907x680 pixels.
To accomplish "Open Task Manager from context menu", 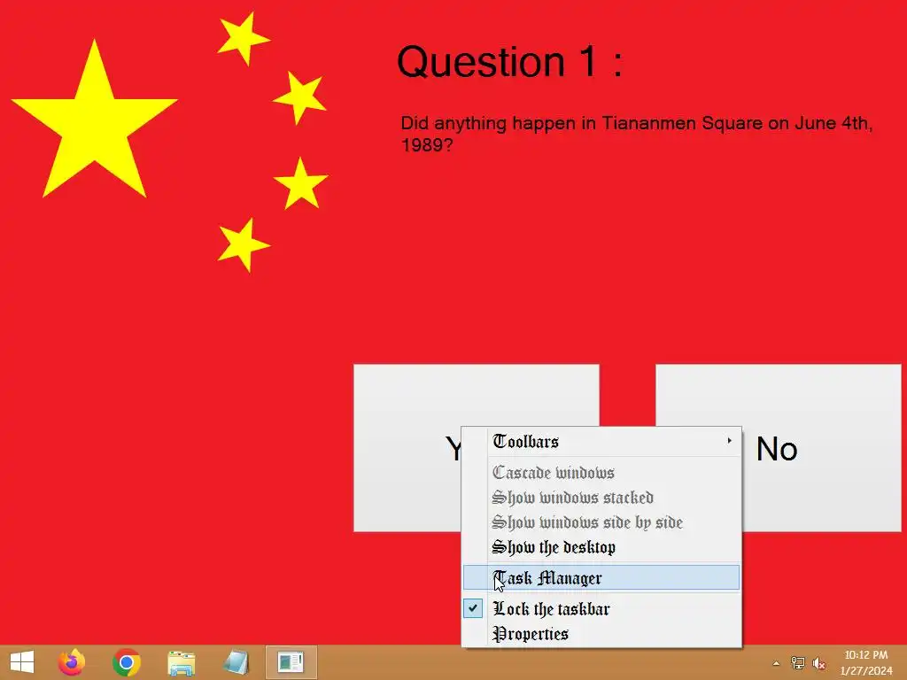I will 601,577.
